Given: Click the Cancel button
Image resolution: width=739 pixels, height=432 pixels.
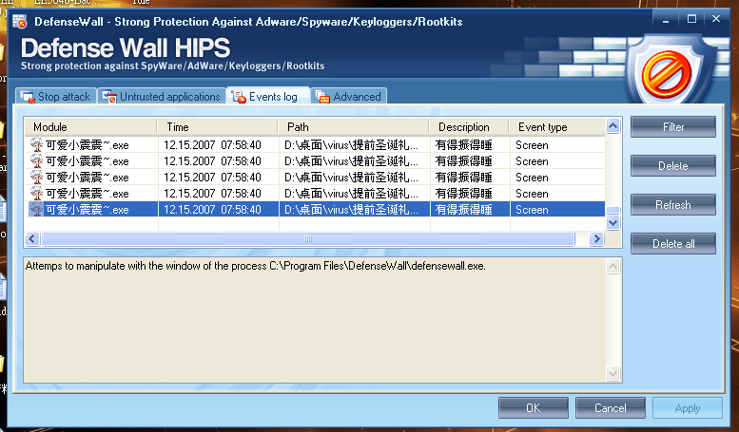Looking at the screenshot, I should (611, 408).
